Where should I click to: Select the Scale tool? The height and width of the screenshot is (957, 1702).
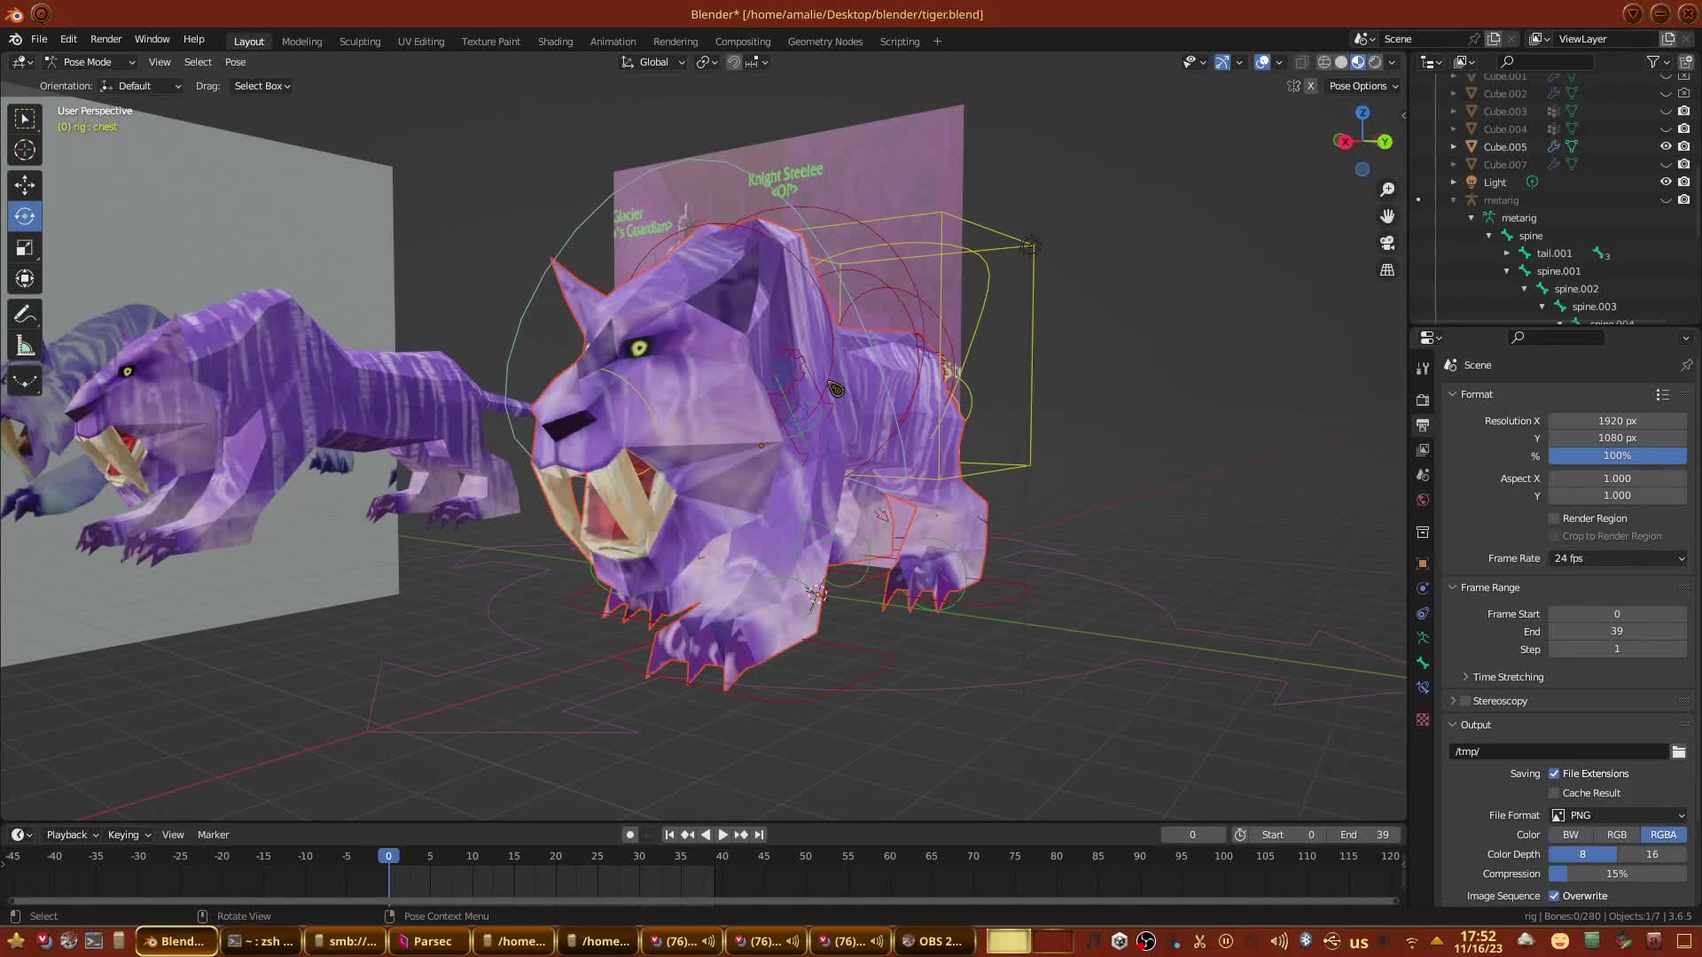25,248
